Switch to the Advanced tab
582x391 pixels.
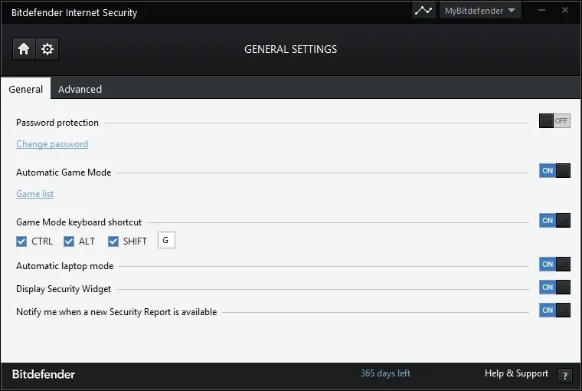(80, 89)
